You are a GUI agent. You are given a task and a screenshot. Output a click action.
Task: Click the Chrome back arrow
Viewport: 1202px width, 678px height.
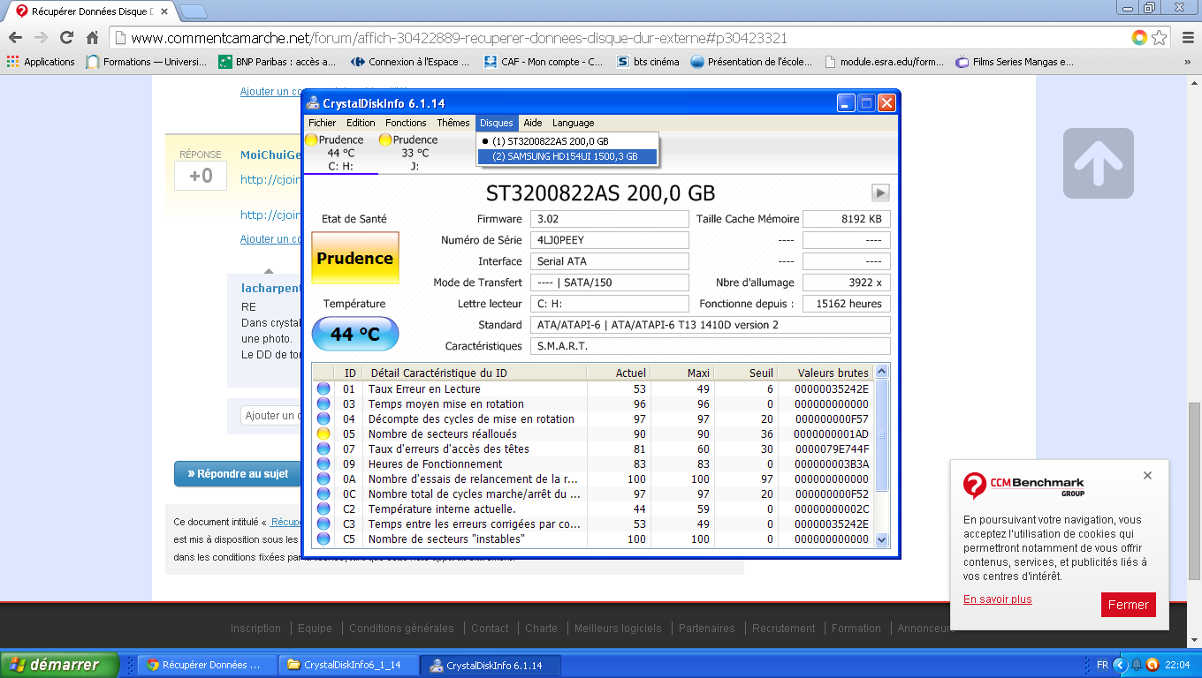(x=15, y=38)
